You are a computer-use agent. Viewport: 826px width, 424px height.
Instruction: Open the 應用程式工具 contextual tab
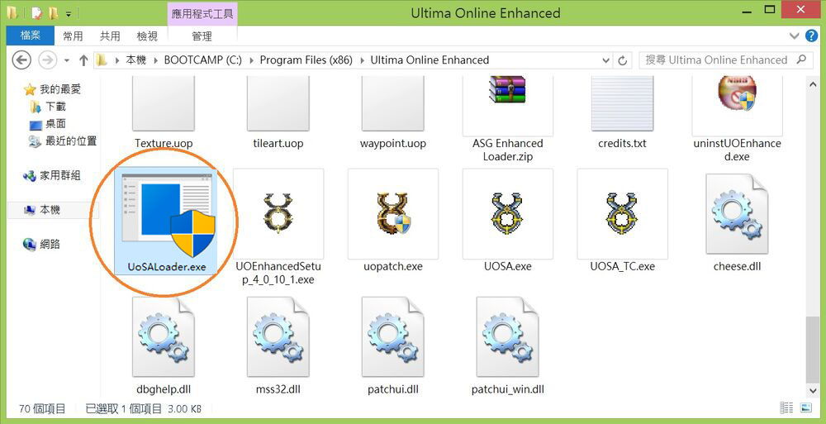pos(202,12)
